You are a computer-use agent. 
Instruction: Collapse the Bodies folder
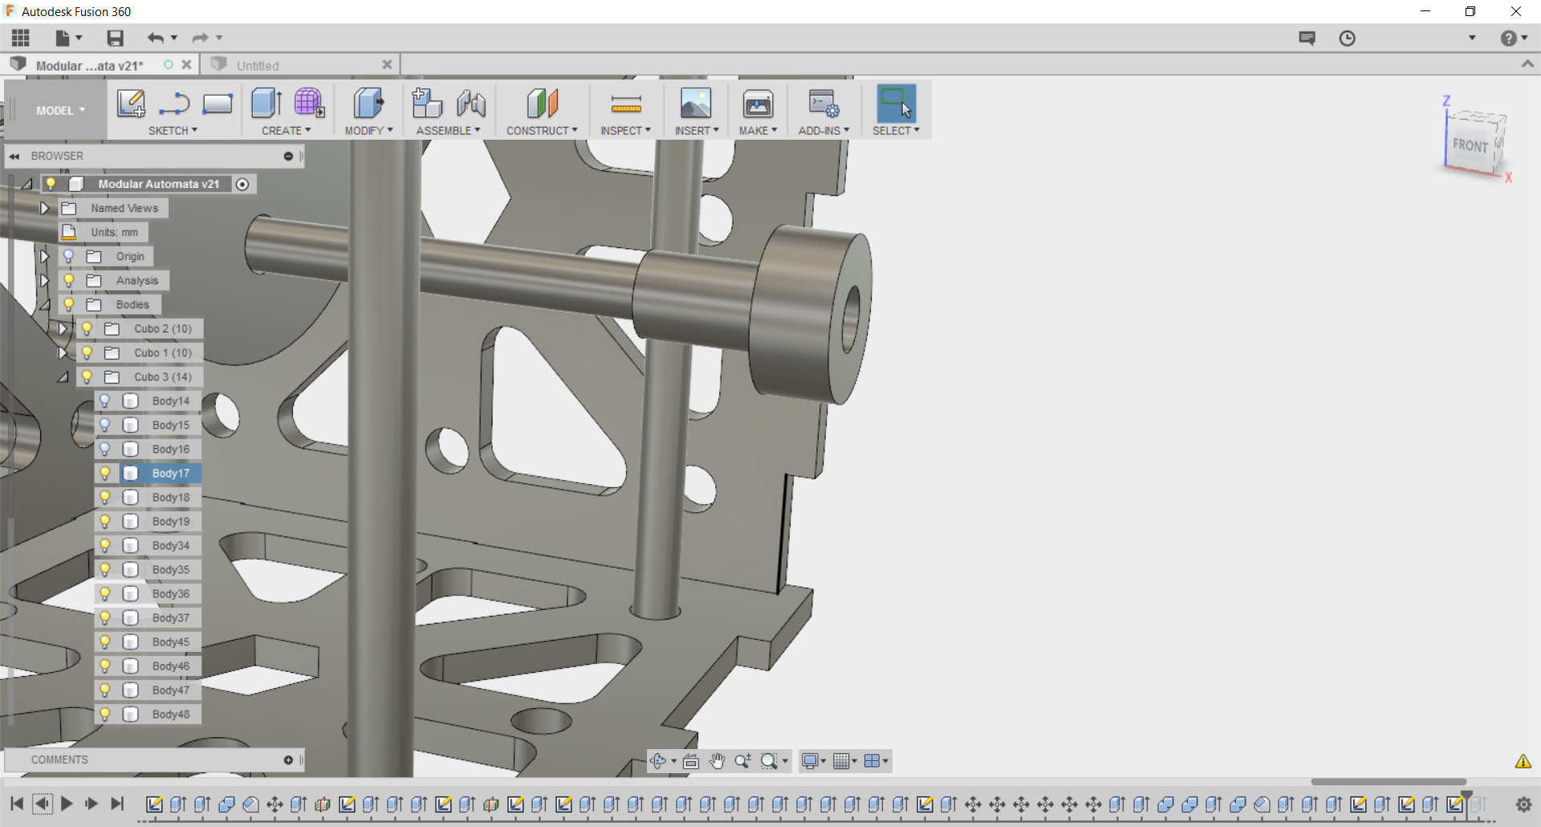[x=45, y=304]
